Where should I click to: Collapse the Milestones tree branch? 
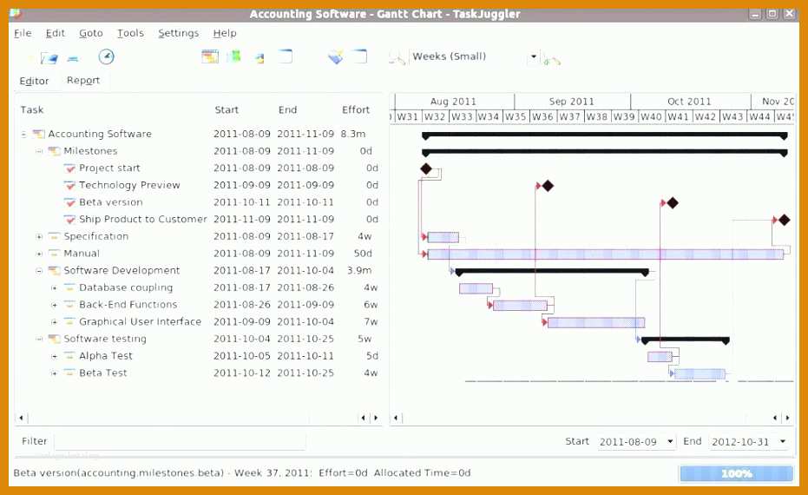[x=39, y=151]
